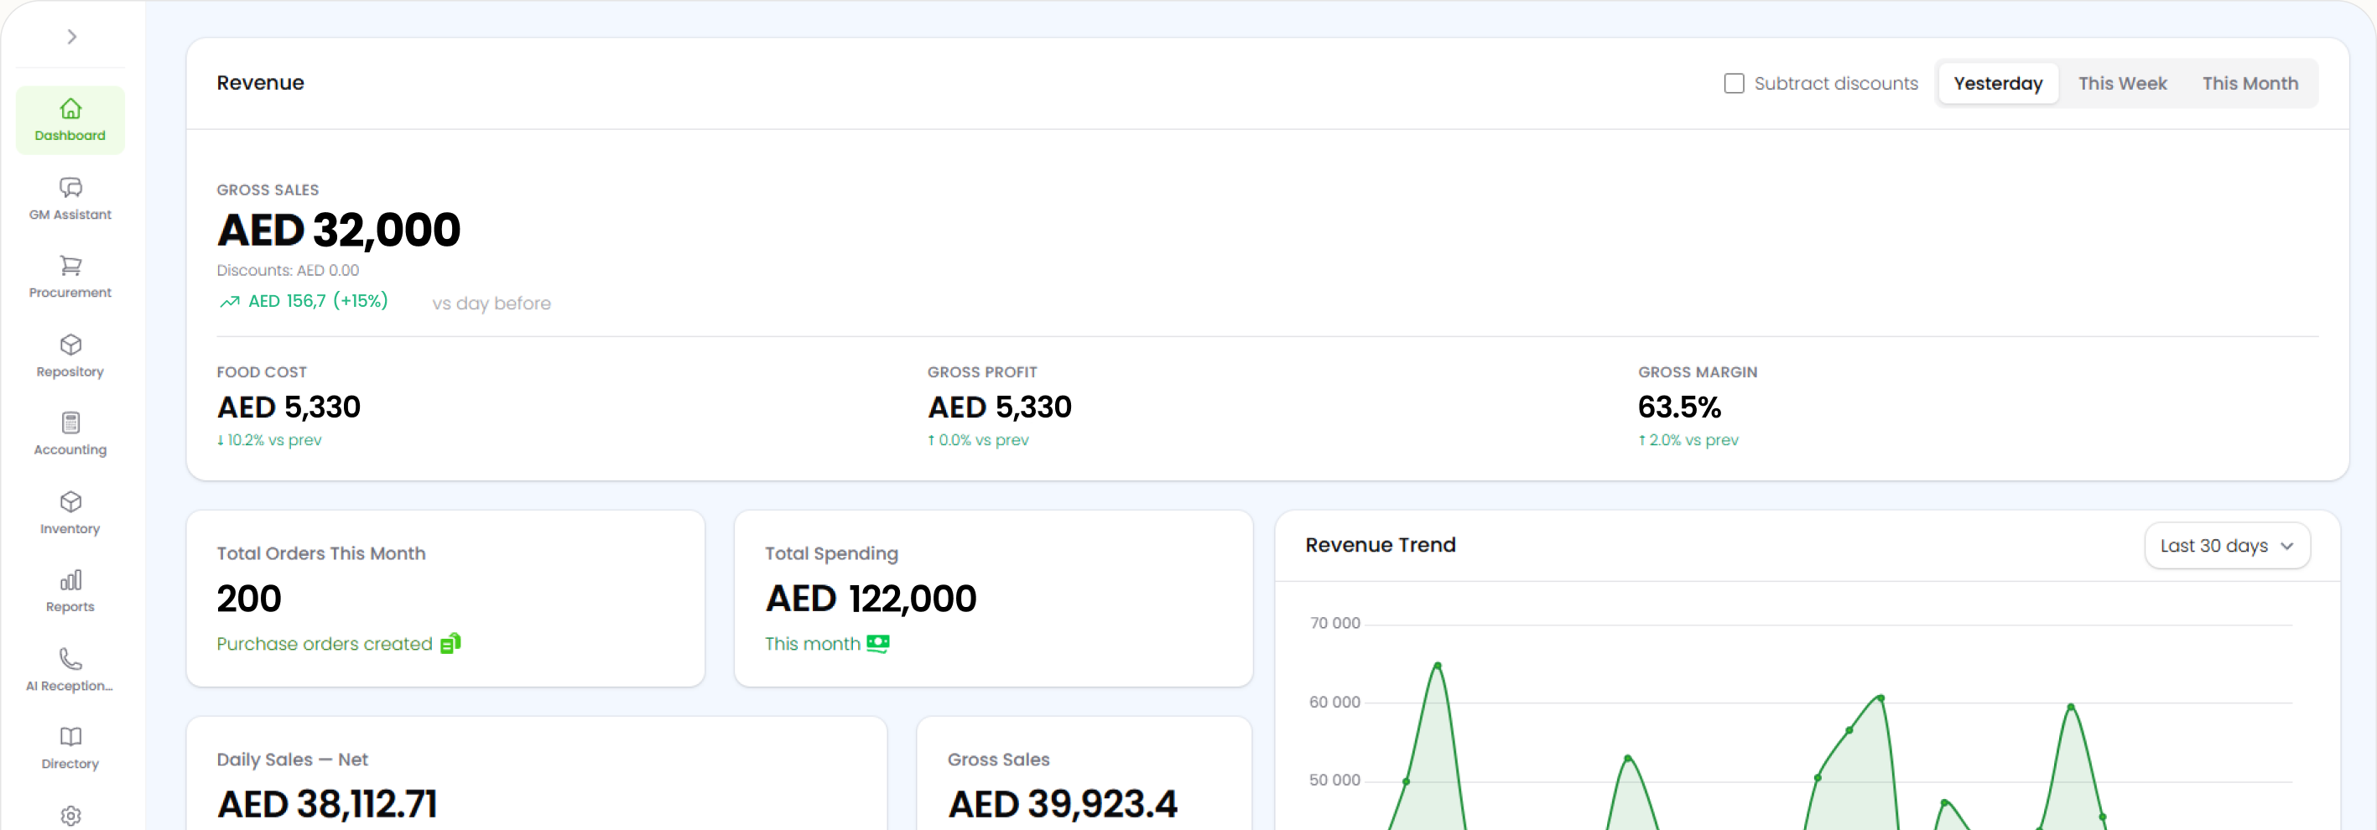Click the AED 122,000 total spending value
This screenshot has height=830, width=2377.
coord(870,599)
